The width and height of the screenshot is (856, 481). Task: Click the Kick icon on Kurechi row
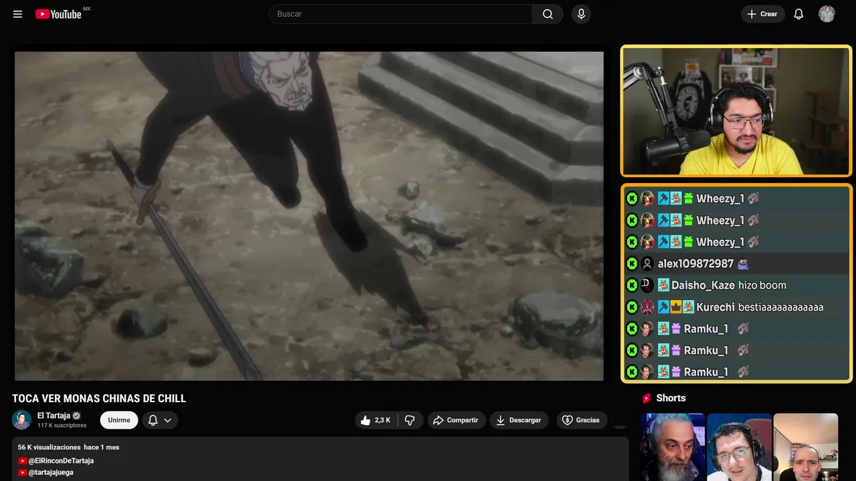pyautogui.click(x=632, y=307)
